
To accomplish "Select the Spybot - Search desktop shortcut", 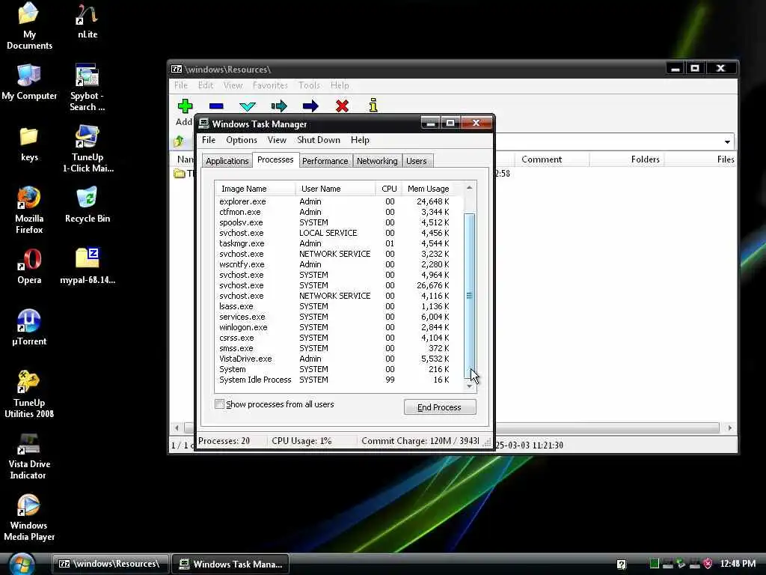I will point(87,88).
